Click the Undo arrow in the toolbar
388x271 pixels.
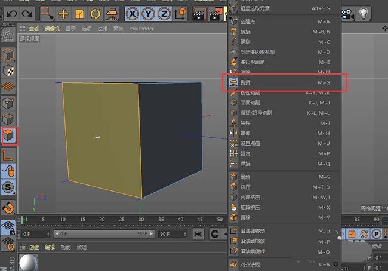pyautogui.click(x=11, y=13)
